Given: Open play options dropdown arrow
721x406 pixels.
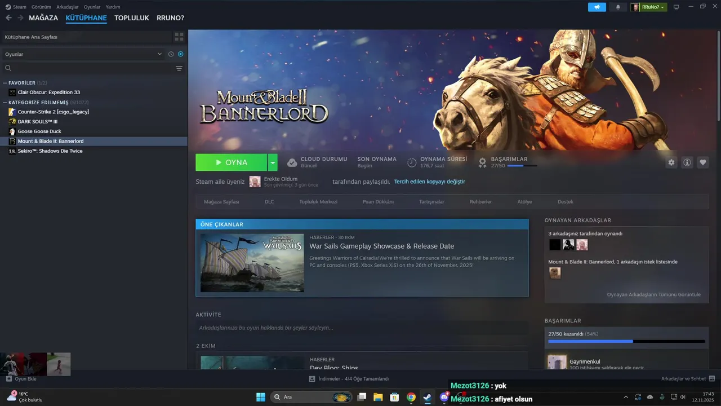Looking at the screenshot, I should 273,162.
